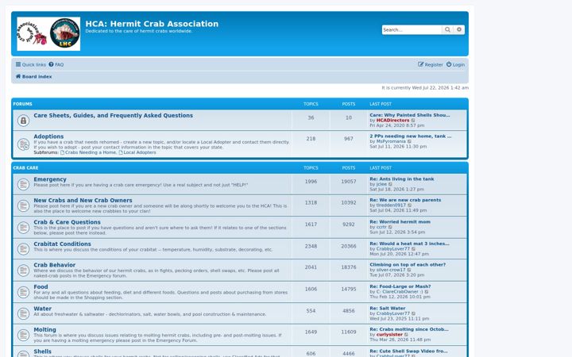This screenshot has width=572, height=357.
Task: Click the locked Care Sheets forum icon
Action: pyautogui.click(x=23, y=121)
